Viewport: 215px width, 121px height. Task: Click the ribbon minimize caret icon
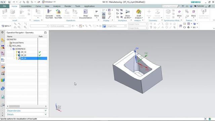point(187,6)
